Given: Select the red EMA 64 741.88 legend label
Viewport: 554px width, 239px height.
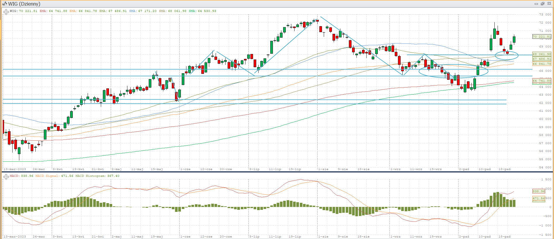Looking at the screenshot, I should pyautogui.click(x=53, y=11).
